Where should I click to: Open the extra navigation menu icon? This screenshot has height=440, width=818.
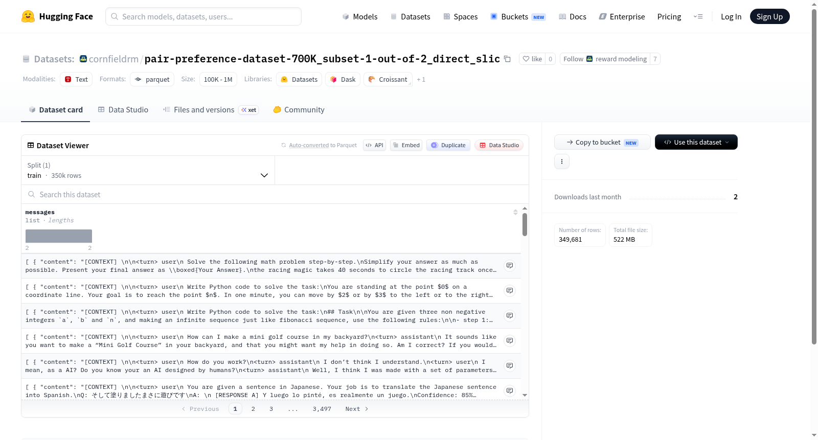[698, 16]
